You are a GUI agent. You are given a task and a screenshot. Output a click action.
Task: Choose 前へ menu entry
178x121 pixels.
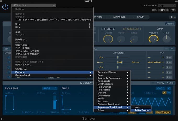[53, 27]
